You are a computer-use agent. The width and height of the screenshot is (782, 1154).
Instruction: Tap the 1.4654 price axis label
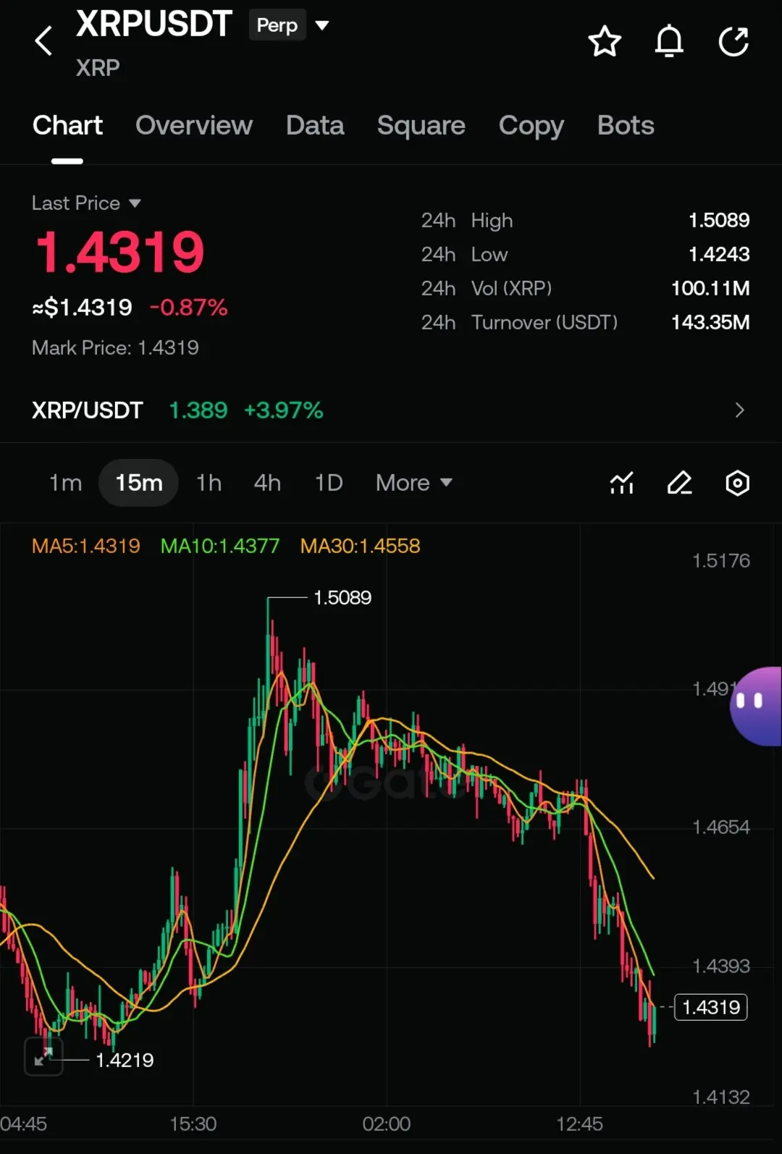coord(721,827)
